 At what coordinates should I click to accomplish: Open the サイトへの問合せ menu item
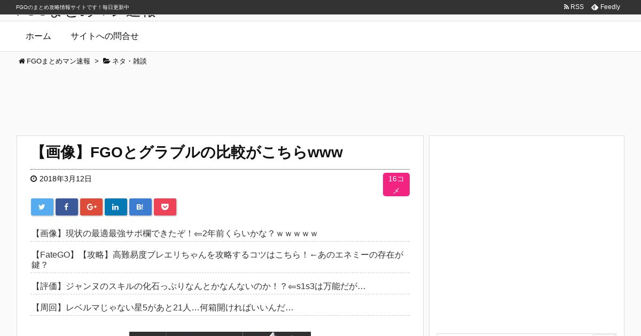pyautogui.click(x=105, y=36)
